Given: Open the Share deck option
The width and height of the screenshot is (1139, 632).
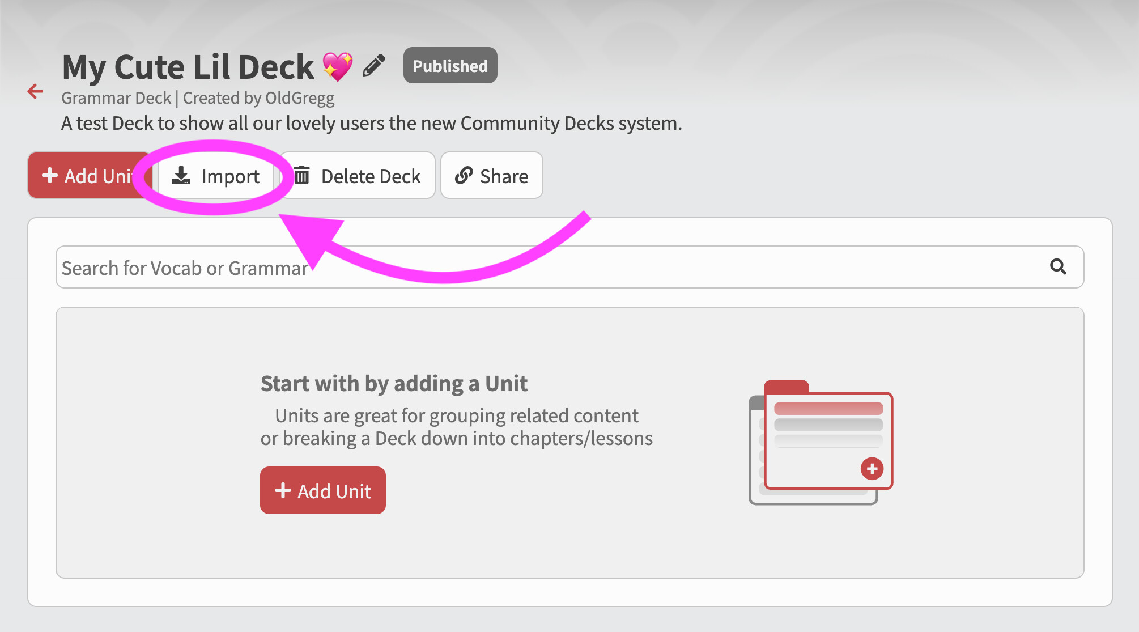Looking at the screenshot, I should point(492,175).
